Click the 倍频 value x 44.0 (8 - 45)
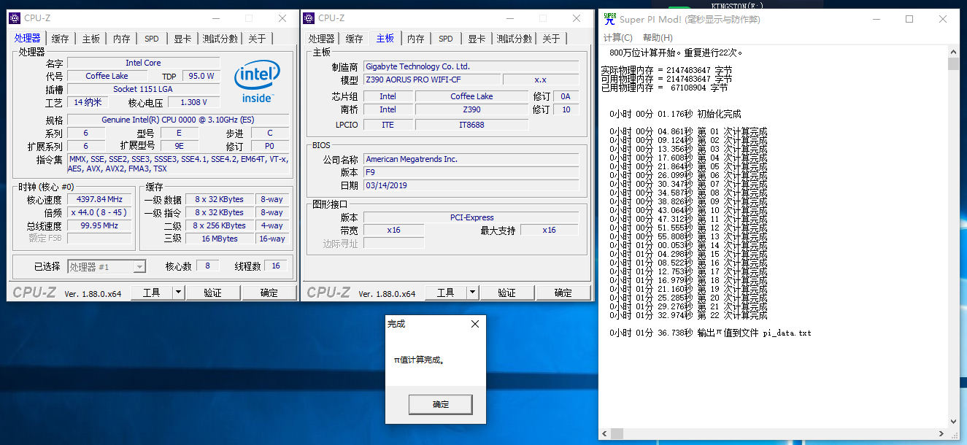The width and height of the screenshot is (967, 445). click(100, 212)
